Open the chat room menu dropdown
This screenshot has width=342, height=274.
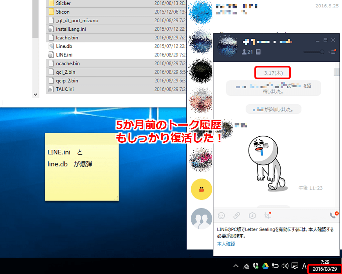click(x=332, y=52)
